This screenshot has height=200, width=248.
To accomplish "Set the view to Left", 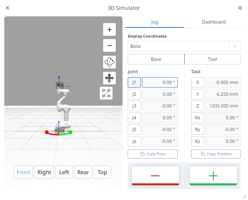I will (x=64, y=172).
